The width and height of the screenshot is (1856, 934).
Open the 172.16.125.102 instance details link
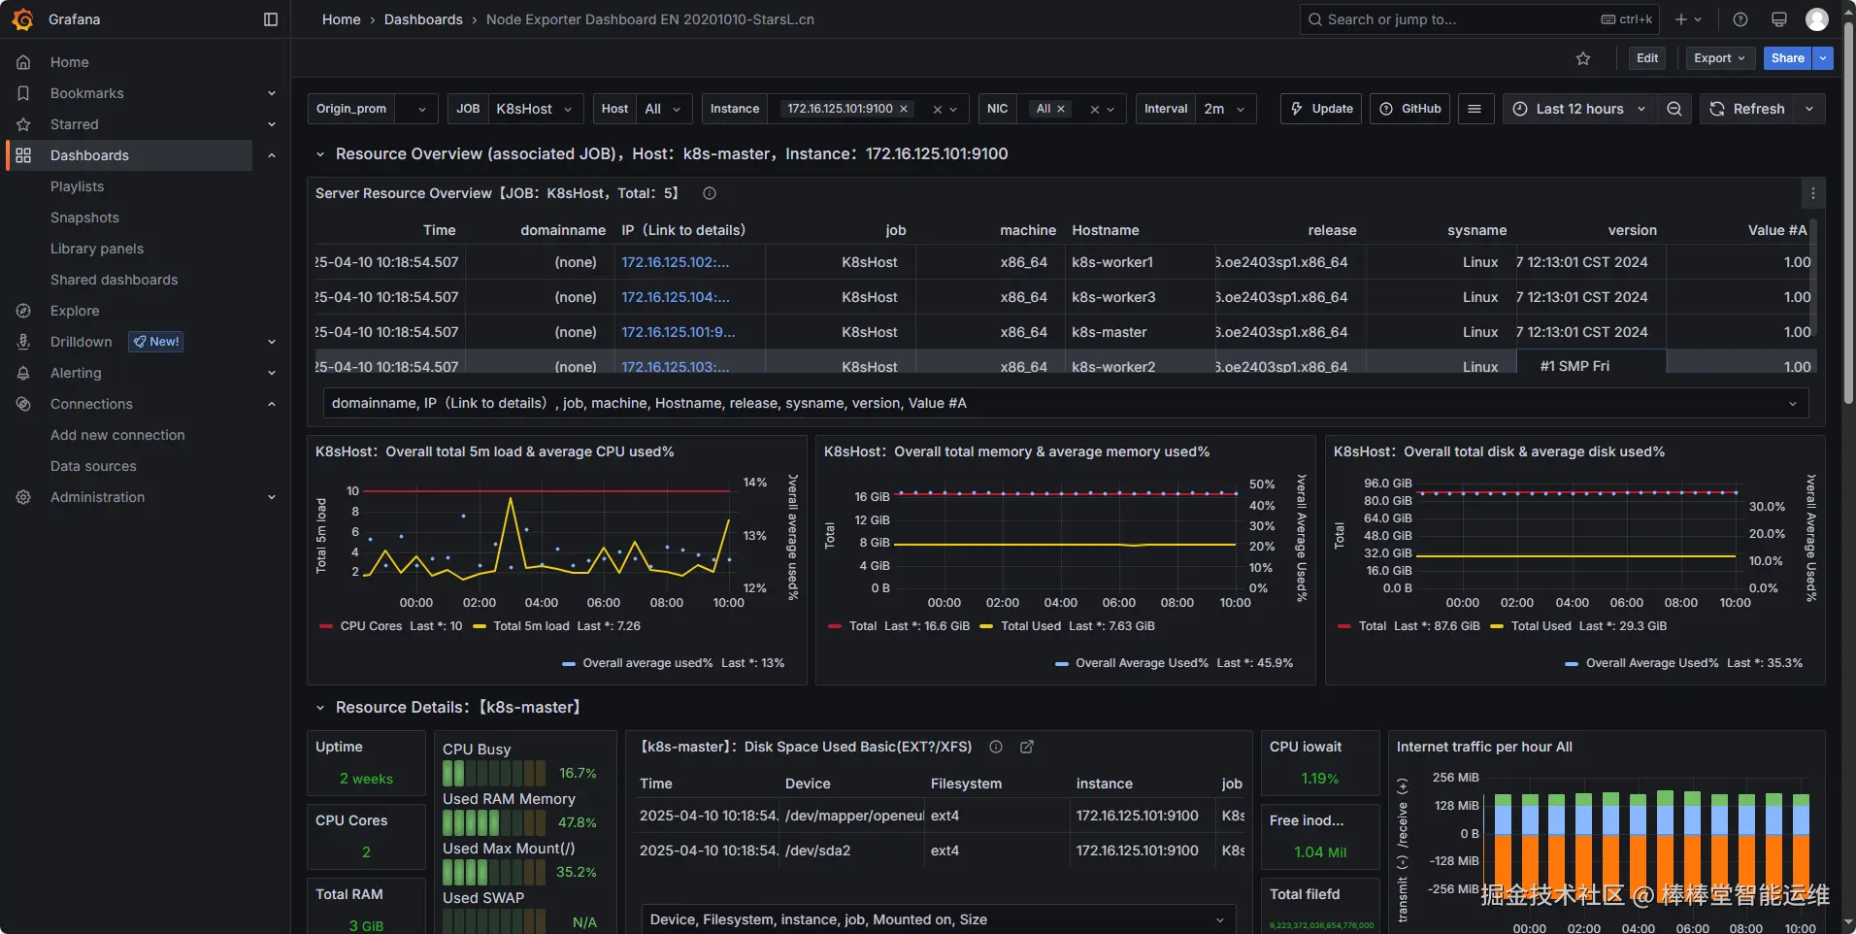coord(676,262)
